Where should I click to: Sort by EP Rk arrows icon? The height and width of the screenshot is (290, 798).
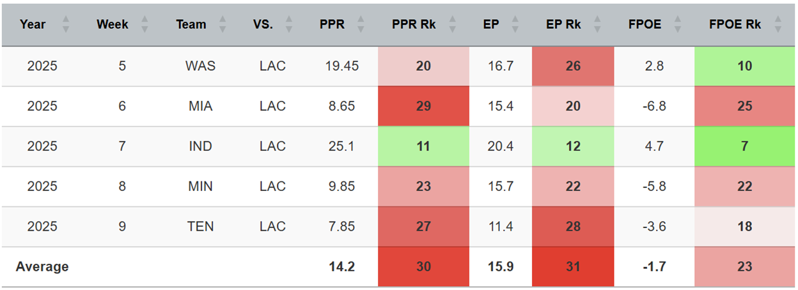598,24
